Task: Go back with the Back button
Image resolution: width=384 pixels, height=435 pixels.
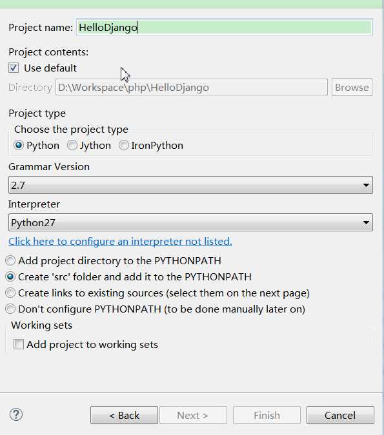Action: (x=124, y=415)
